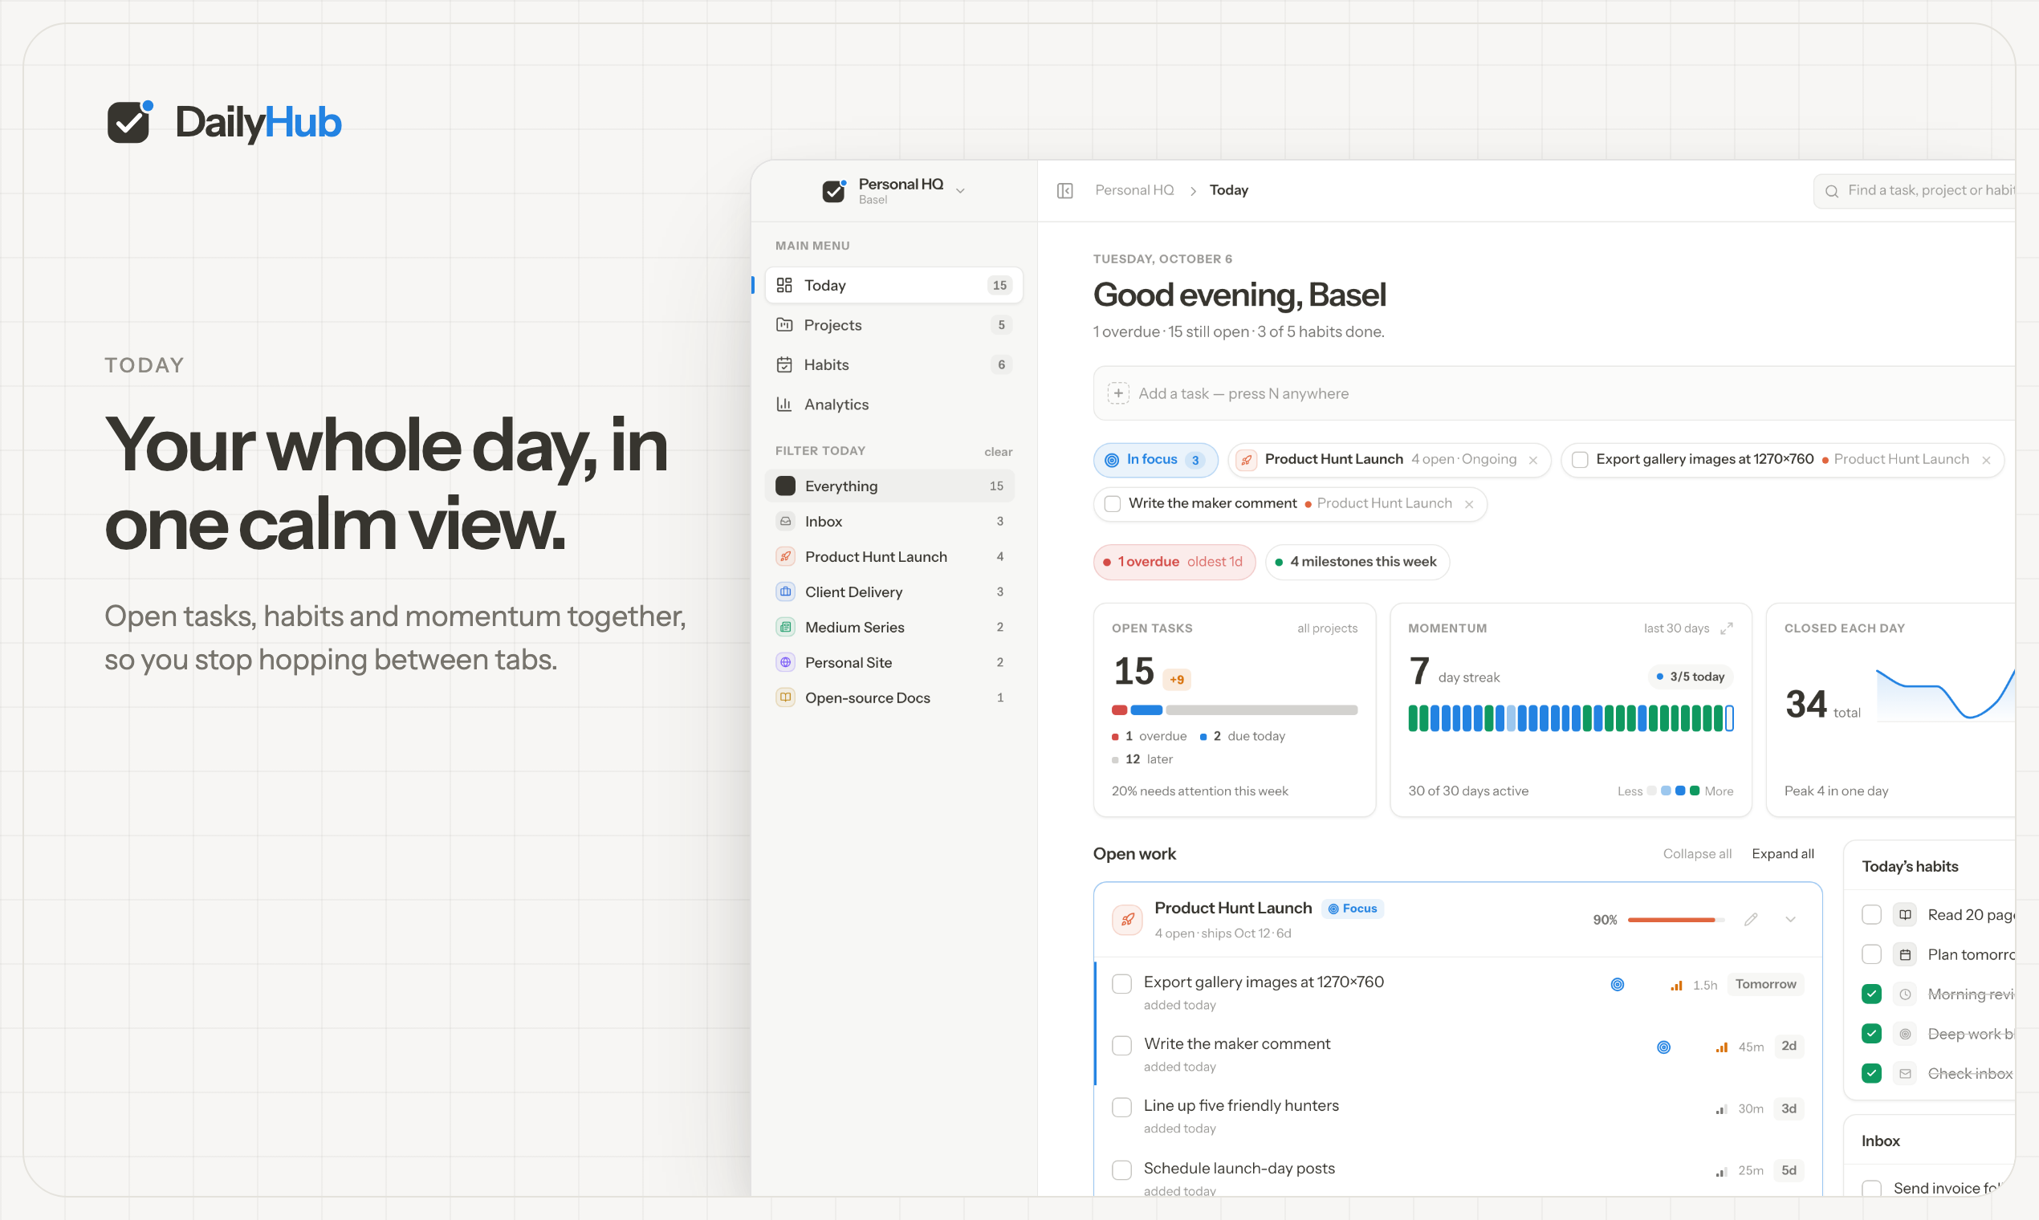Open the Habits menu item
Viewport: 2039px width, 1220px height.
pyautogui.click(x=893, y=364)
